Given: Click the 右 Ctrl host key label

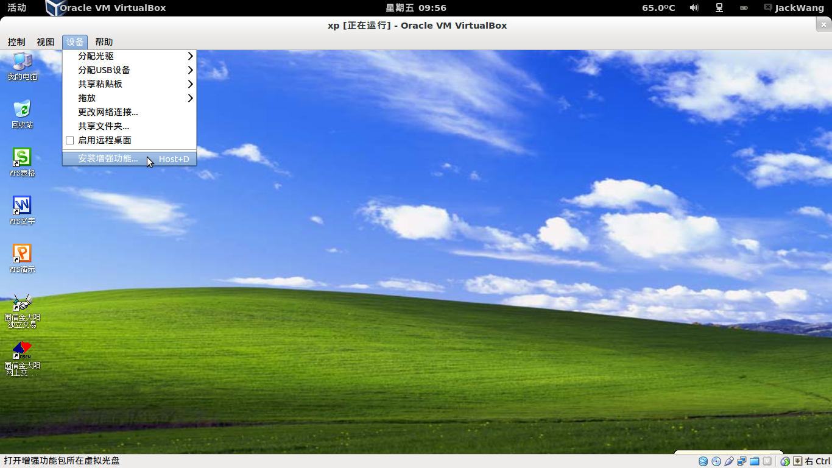Looking at the screenshot, I should [817, 461].
